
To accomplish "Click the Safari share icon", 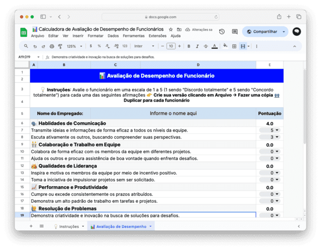I will (279, 16).
